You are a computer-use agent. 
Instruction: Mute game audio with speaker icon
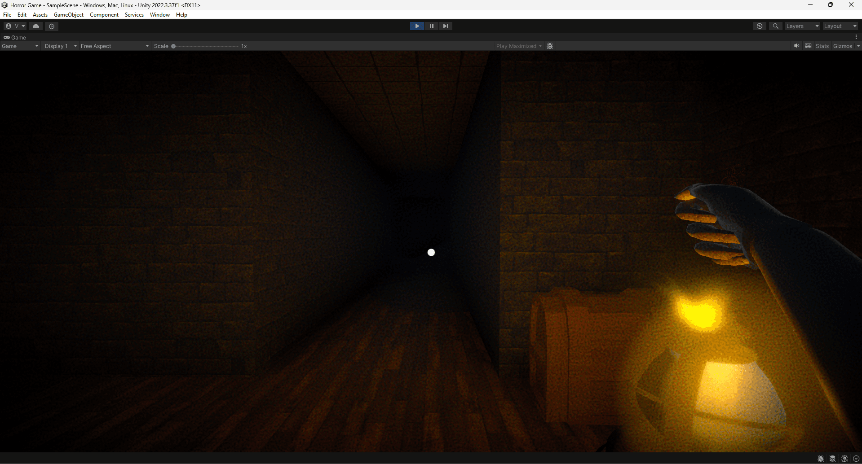point(796,45)
